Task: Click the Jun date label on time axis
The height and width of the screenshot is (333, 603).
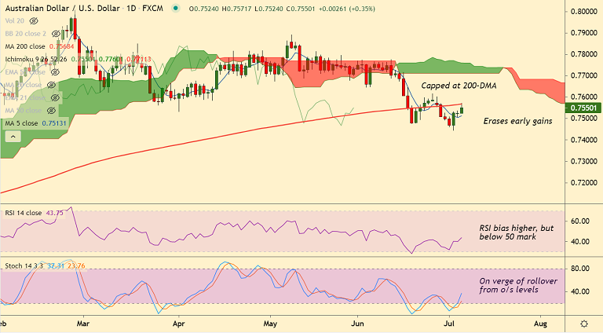Action: tap(357, 324)
